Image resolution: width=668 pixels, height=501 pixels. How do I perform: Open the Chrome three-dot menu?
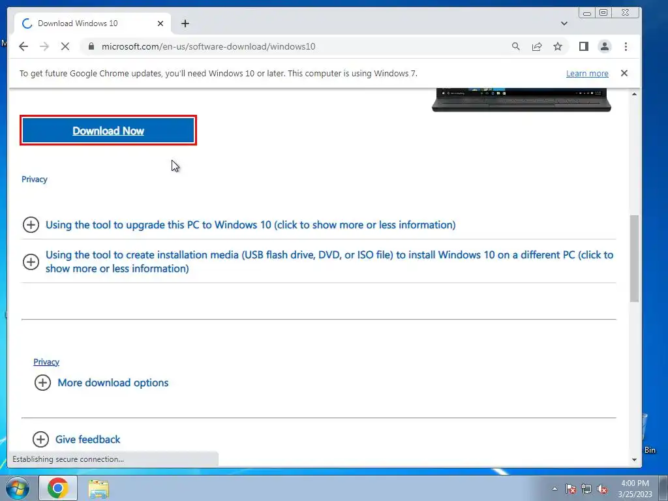point(626,46)
